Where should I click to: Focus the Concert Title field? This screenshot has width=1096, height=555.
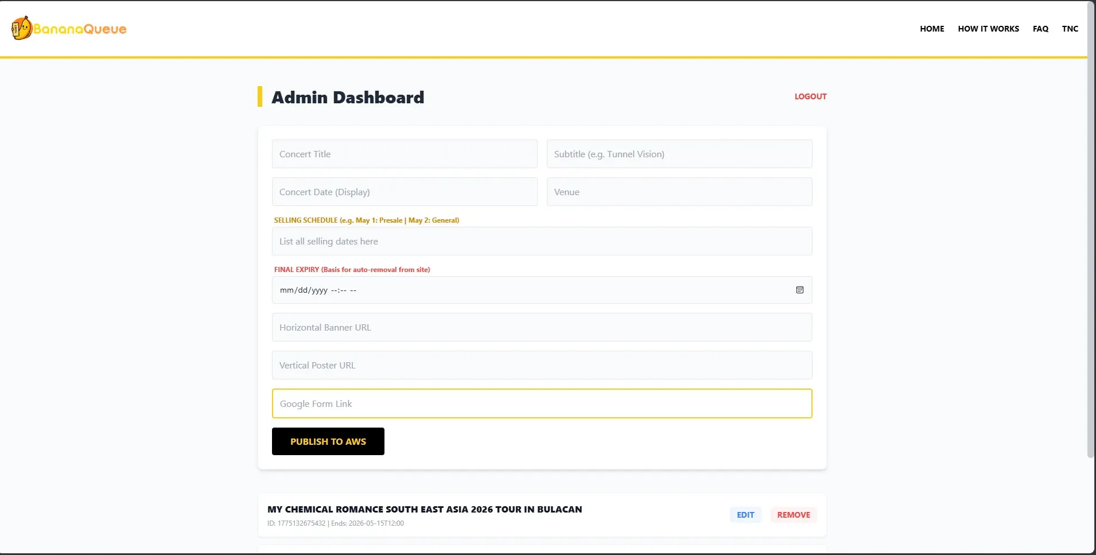click(x=405, y=154)
